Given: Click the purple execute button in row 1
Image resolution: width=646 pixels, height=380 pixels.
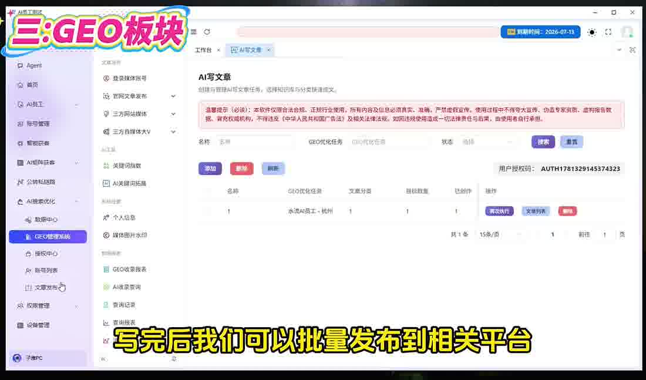Looking at the screenshot, I should pyautogui.click(x=499, y=211).
